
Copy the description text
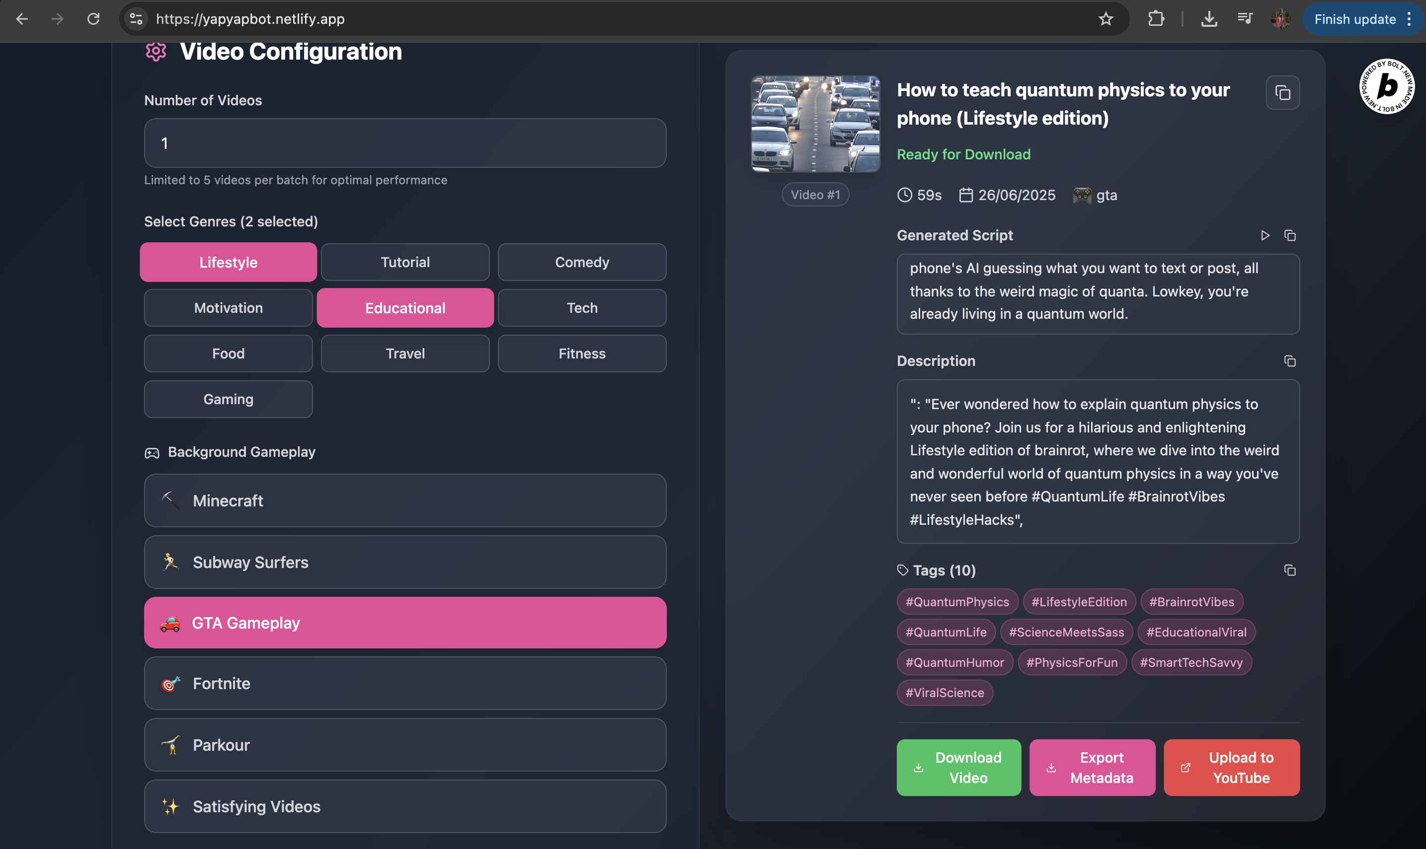click(x=1289, y=361)
